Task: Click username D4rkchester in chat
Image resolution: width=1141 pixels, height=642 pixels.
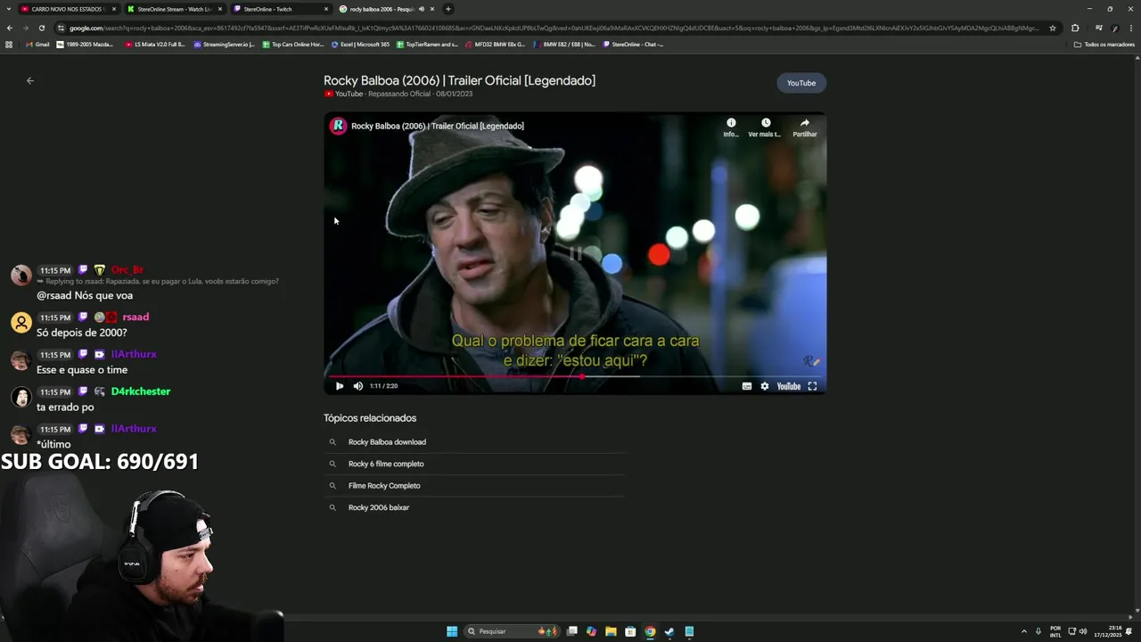Action: [x=141, y=391]
